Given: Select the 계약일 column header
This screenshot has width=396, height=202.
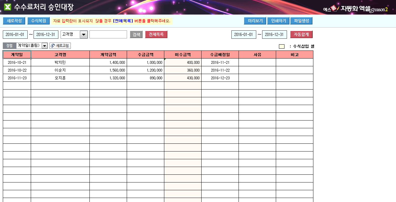Looking at the screenshot, I should point(17,55).
